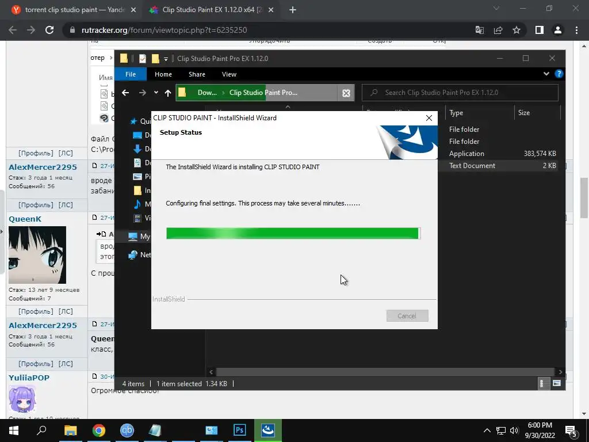The image size is (589, 442).
Task: Open Explorer help question mark icon
Action: (x=559, y=74)
